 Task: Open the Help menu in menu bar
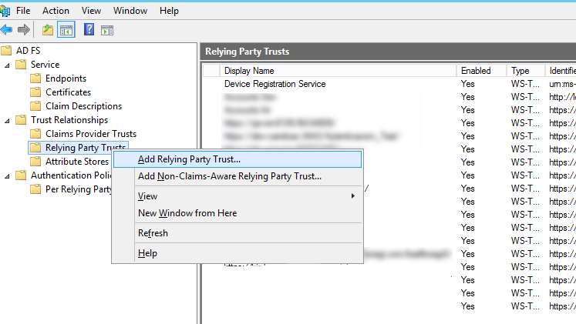click(169, 11)
